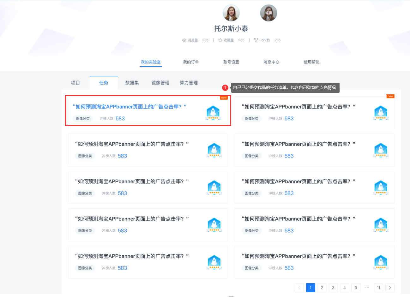Open 使用帮助
410x297 pixels.
(312, 62)
